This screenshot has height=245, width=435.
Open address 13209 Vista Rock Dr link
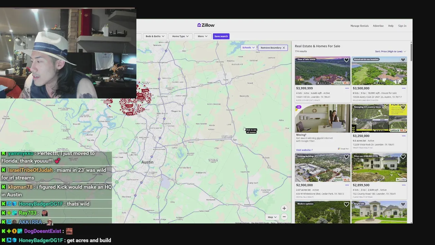click(x=373, y=145)
